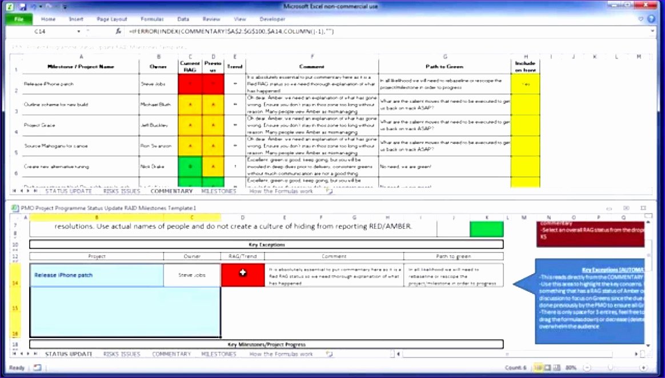Switch to Page Break Preview in status bar
The width and height of the screenshot is (665, 378).
pyautogui.click(x=557, y=367)
